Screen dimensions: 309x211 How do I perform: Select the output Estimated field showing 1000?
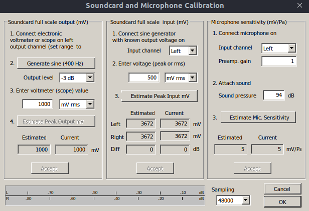34,149
